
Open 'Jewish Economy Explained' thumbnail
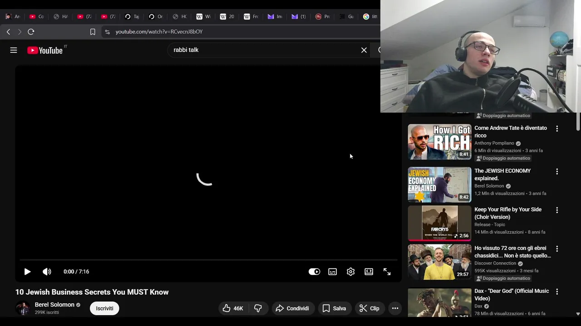click(439, 185)
